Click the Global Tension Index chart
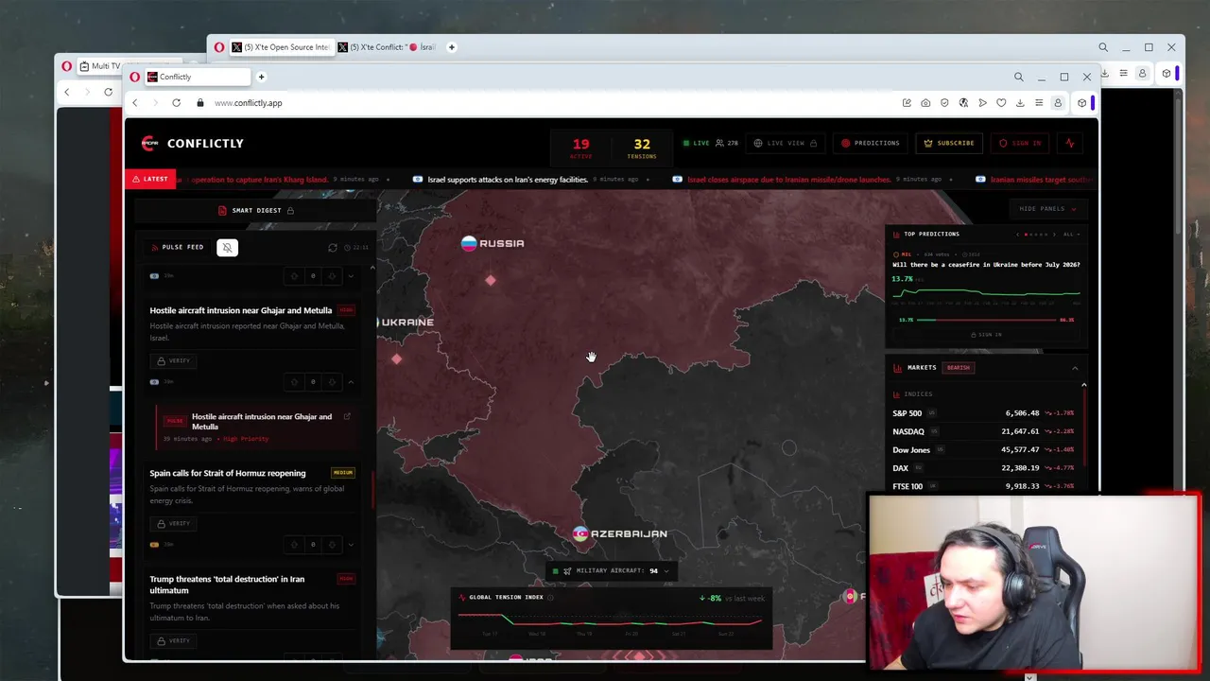Screen dimensions: 1210x681 [611, 620]
